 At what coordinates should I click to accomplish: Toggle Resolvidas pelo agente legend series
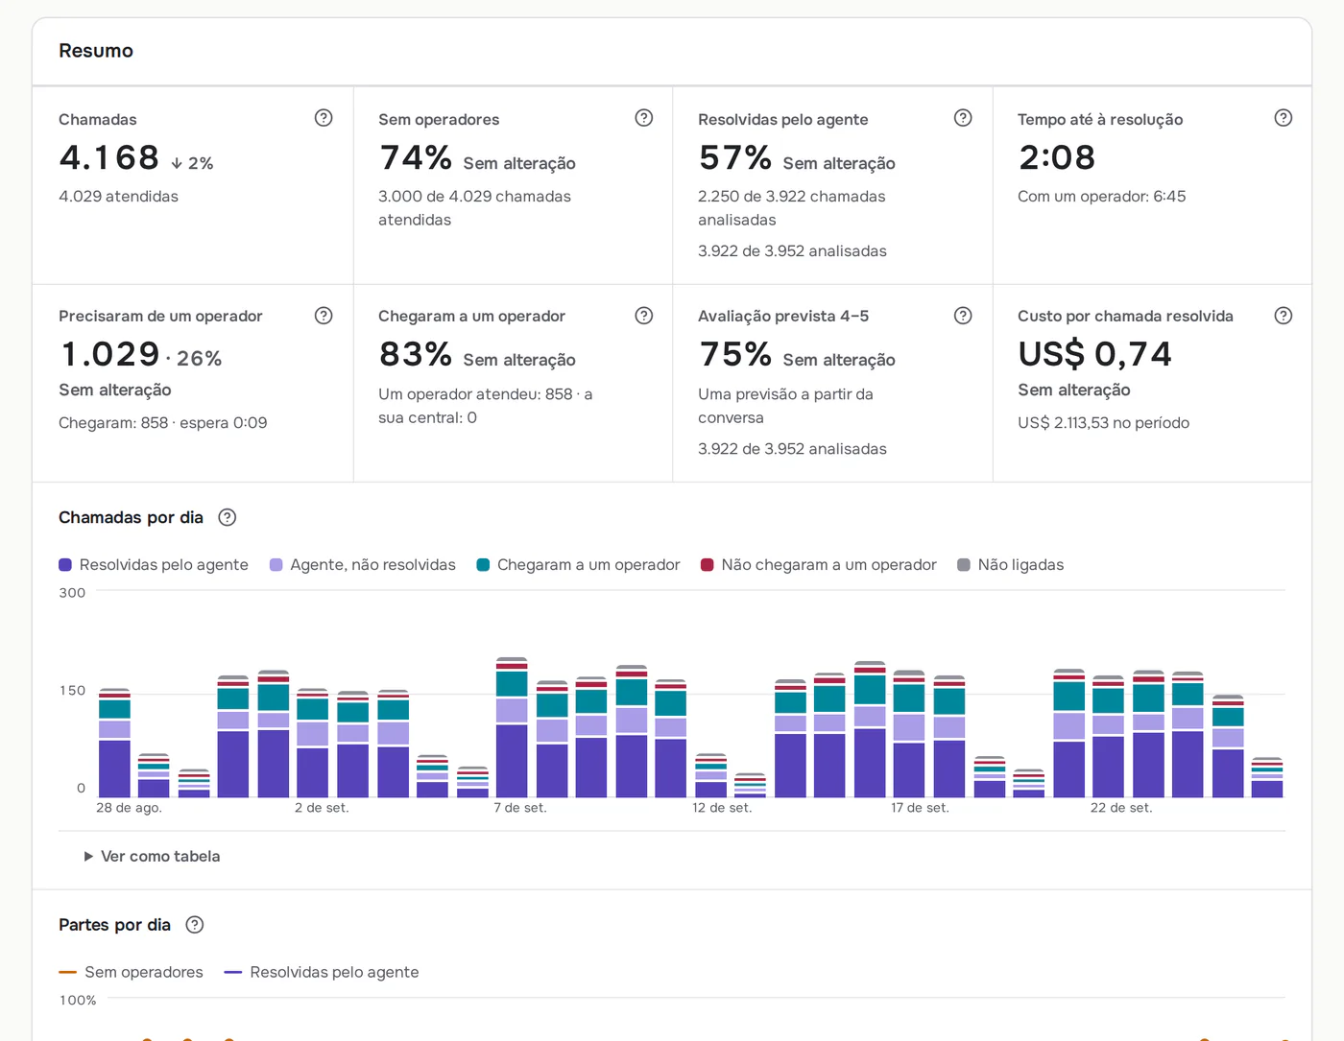(154, 565)
